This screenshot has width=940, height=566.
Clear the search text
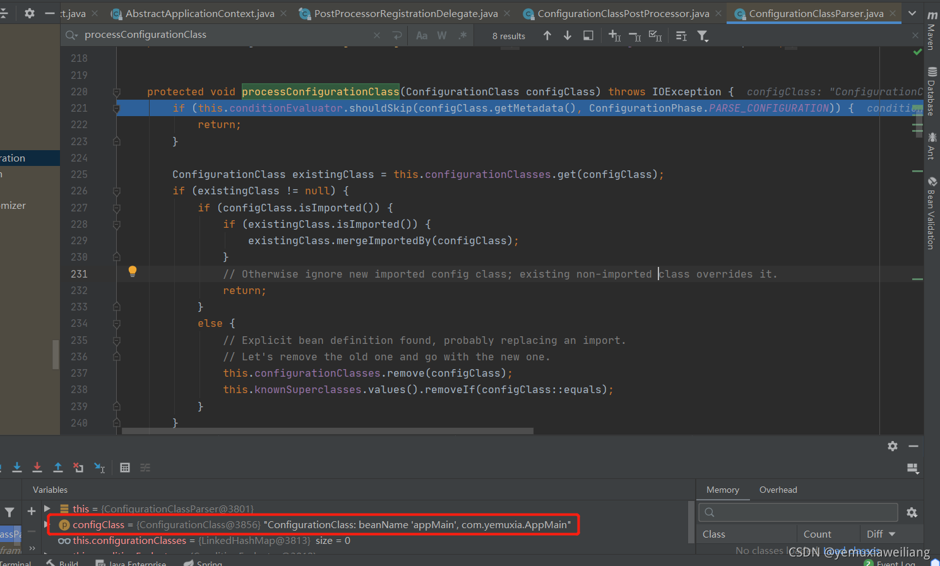[377, 35]
